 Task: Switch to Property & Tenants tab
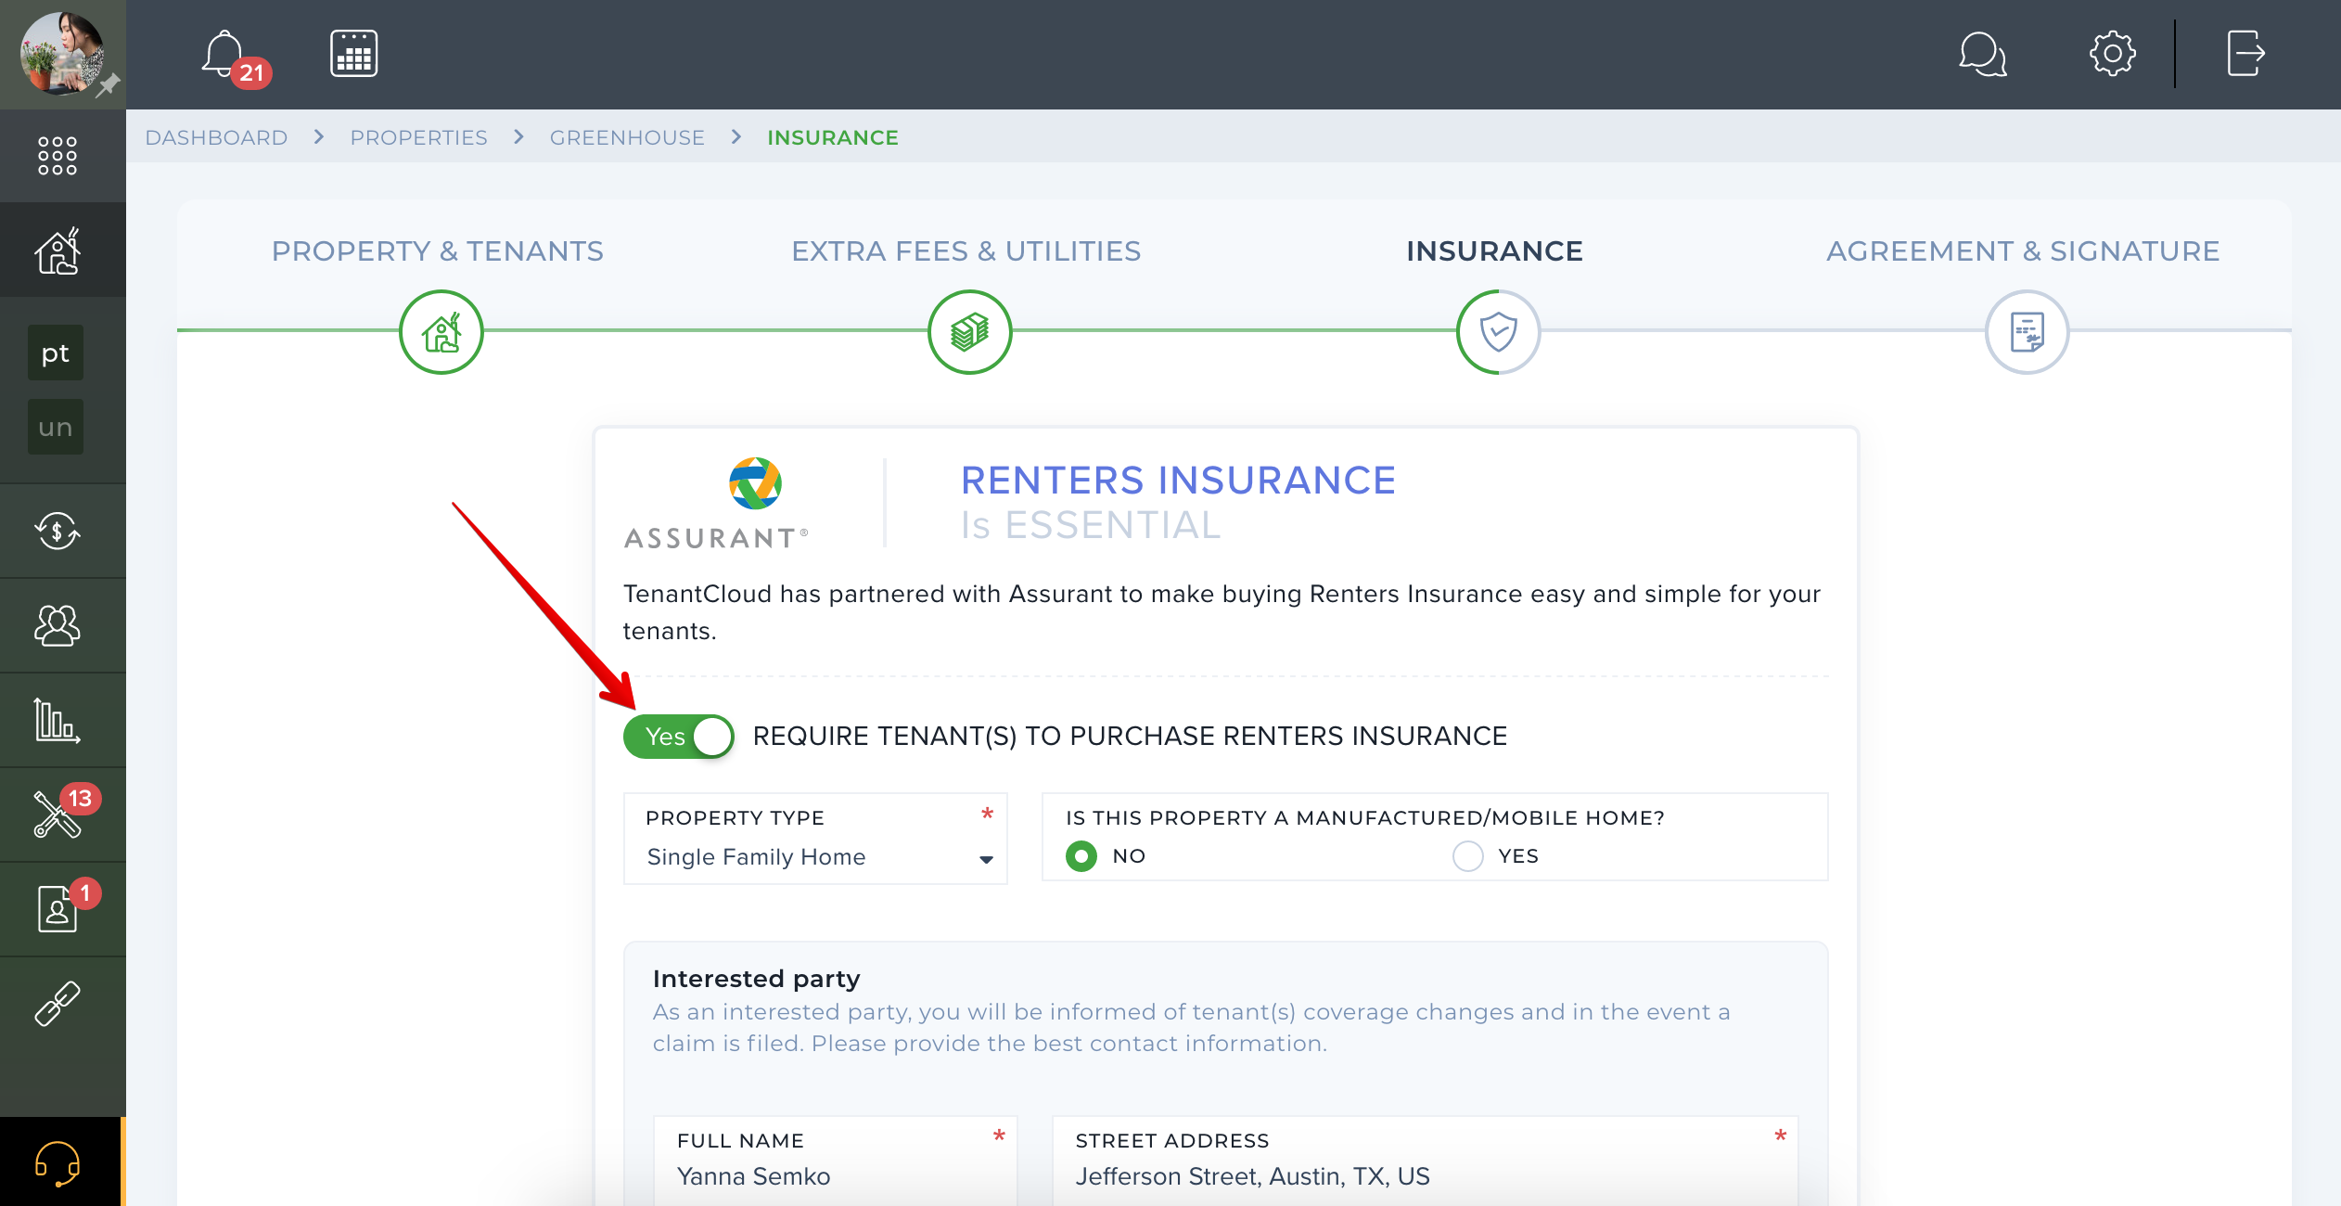point(438,251)
